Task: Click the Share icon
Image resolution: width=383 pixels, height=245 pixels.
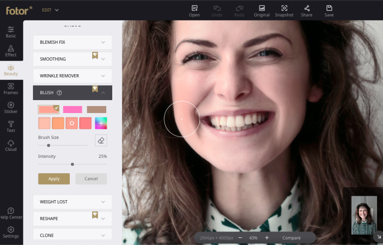Action: pyautogui.click(x=307, y=11)
